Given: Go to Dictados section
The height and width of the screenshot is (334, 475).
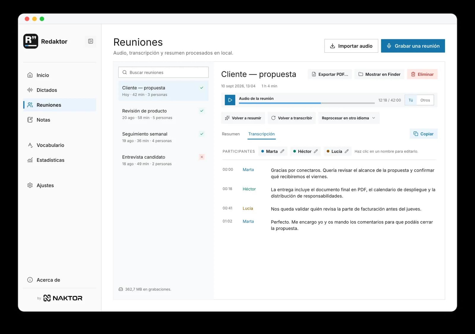Looking at the screenshot, I should (x=60, y=90).
